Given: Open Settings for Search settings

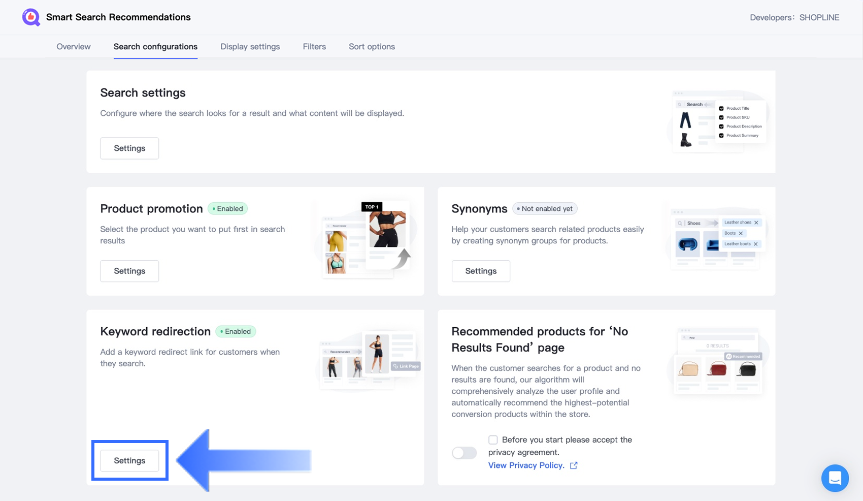Looking at the screenshot, I should 129,148.
